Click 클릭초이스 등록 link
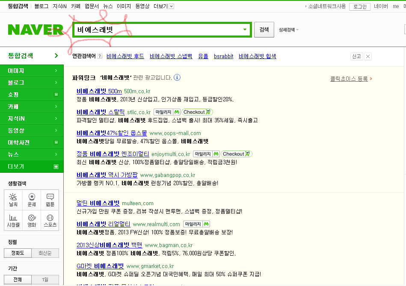Screen dimensions: 406x286 point(349,79)
